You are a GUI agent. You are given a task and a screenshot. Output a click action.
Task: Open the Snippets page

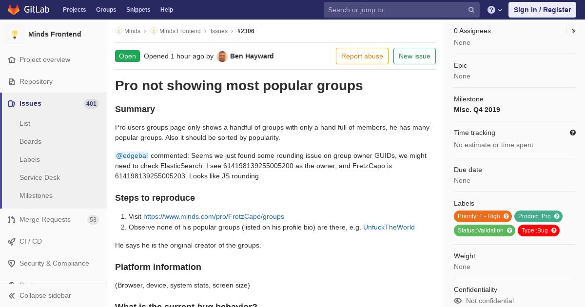tap(138, 10)
